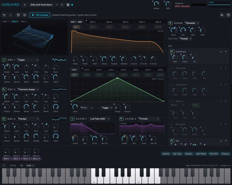Disable the Chorus effect

pos(172,52)
